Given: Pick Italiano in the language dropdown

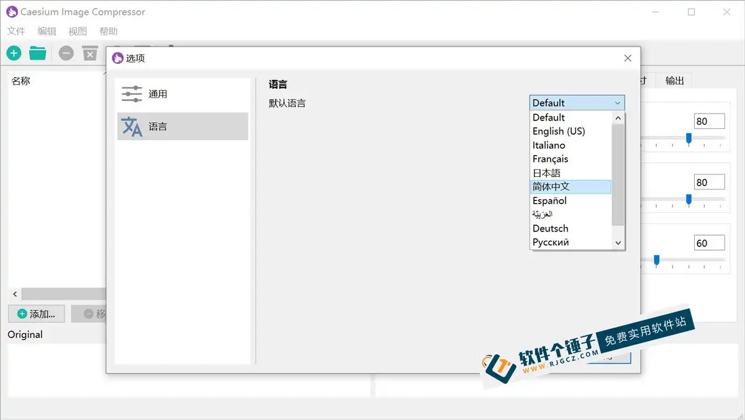Looking at the screenshot, I should pyautogui.click(x=571, y=145).
